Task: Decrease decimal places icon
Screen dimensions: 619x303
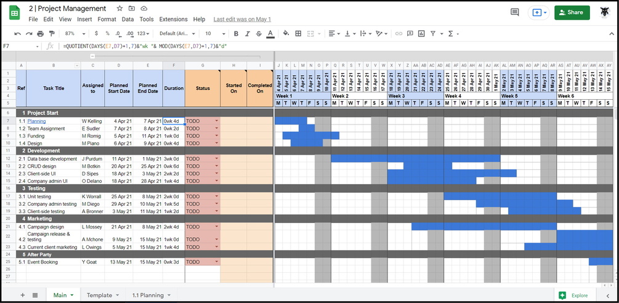Action: coord(118,33)
